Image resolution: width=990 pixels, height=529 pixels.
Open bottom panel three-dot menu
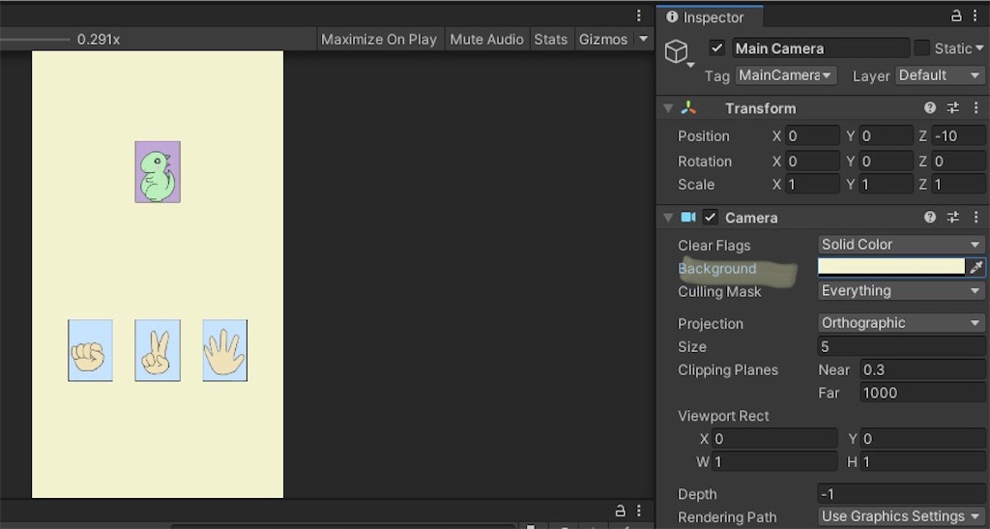[638, 510]
